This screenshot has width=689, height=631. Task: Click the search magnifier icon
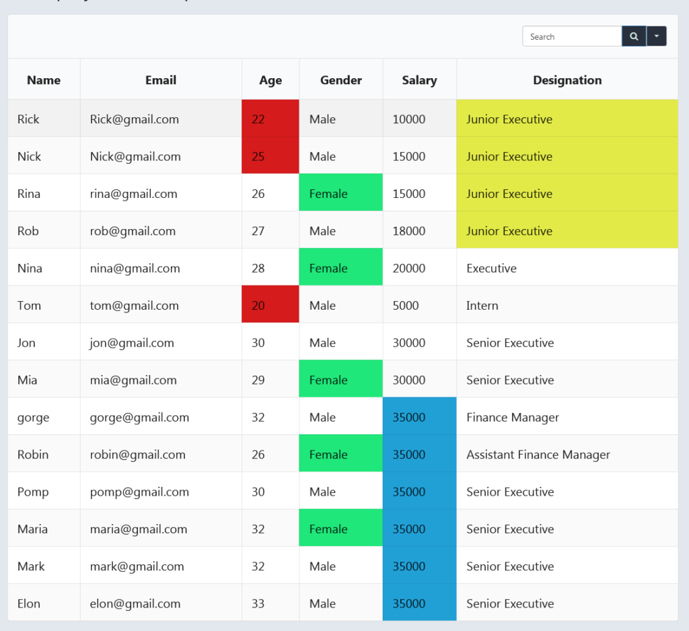tap(633, 36)
